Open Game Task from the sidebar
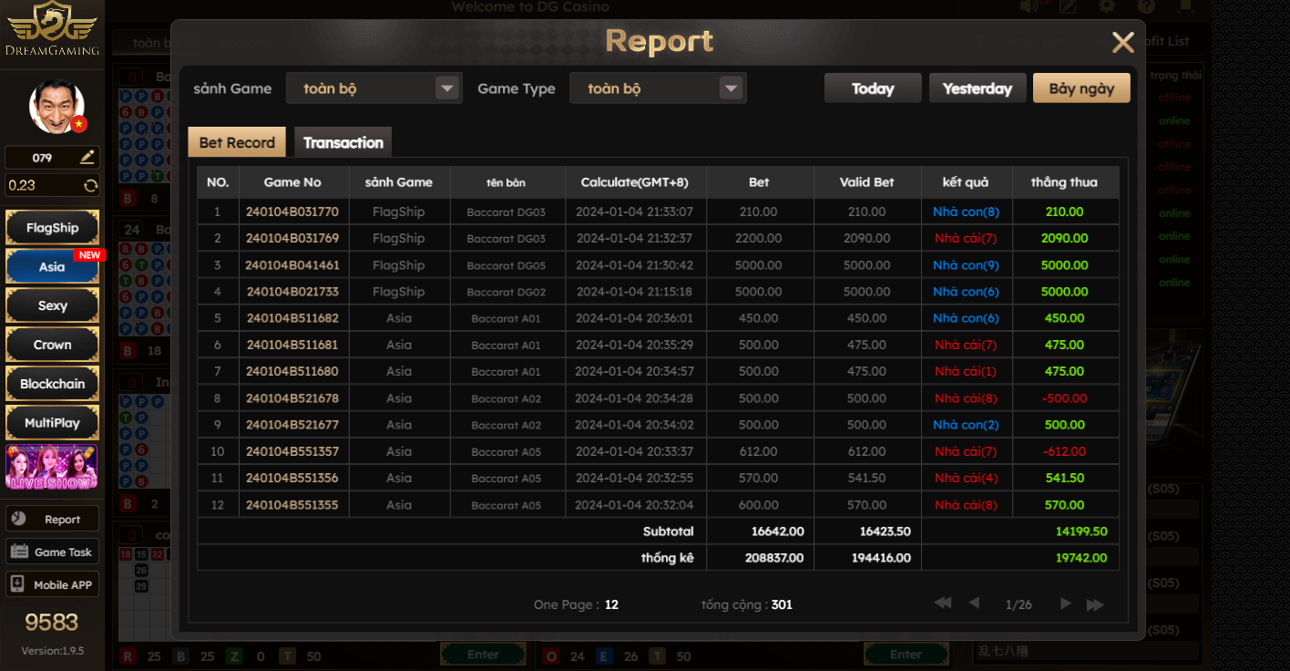 (x=52, y=552)
